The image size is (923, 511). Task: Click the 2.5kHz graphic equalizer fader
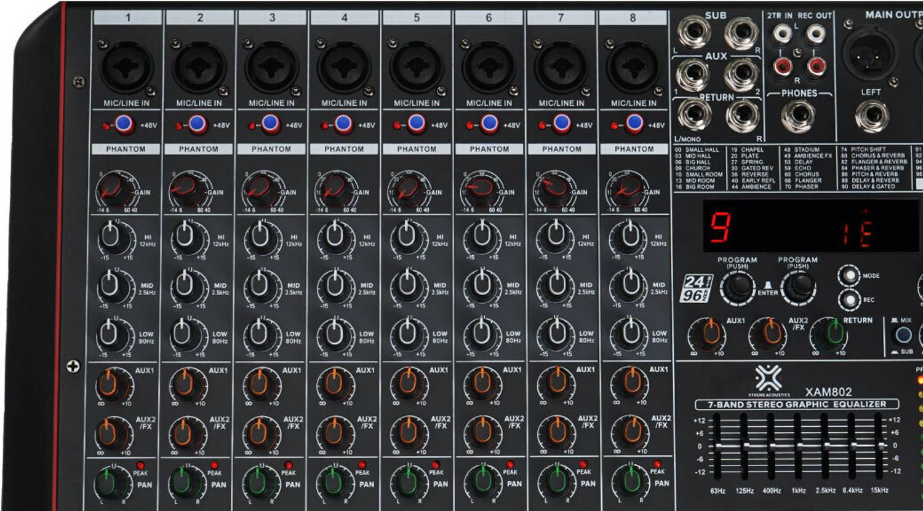coord(825,446)
